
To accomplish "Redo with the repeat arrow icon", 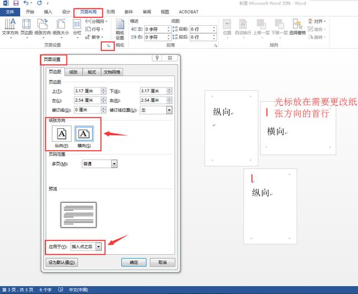I will coord(39,3).
